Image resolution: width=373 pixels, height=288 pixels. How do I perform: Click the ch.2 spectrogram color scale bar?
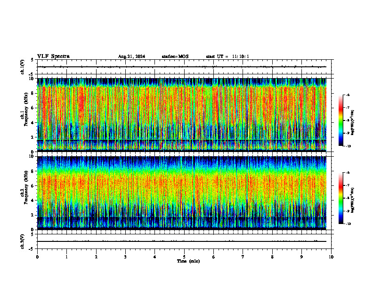pyautogui.click(x=341, y=198)
